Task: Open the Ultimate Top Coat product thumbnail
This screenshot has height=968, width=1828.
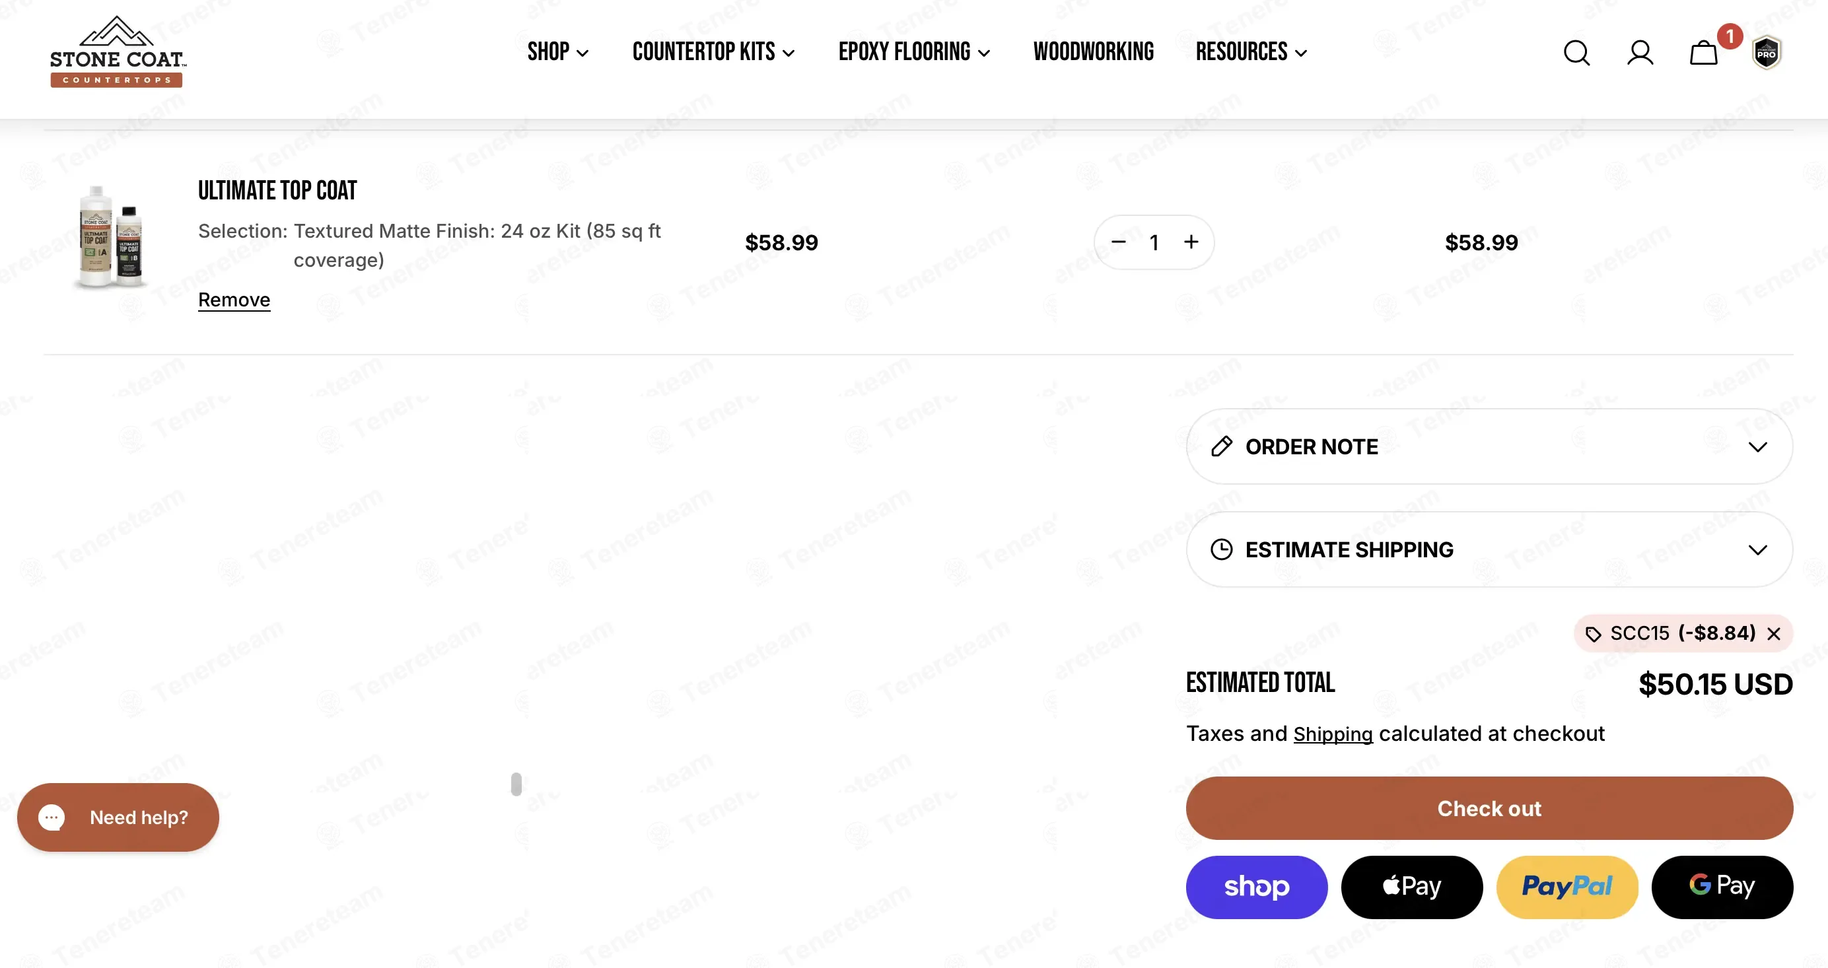Action: (x=112, y=237)
